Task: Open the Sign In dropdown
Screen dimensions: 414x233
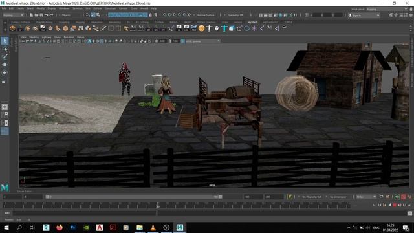Action: click(x=364, y=16)
